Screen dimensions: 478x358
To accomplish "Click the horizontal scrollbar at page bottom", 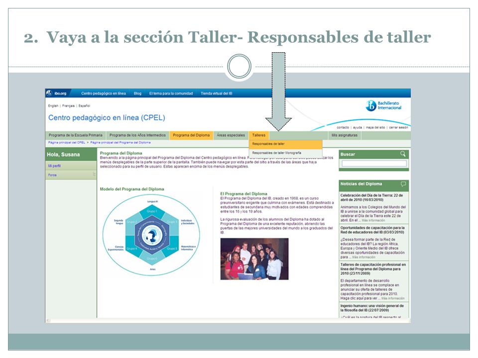I will click(228, 321).
